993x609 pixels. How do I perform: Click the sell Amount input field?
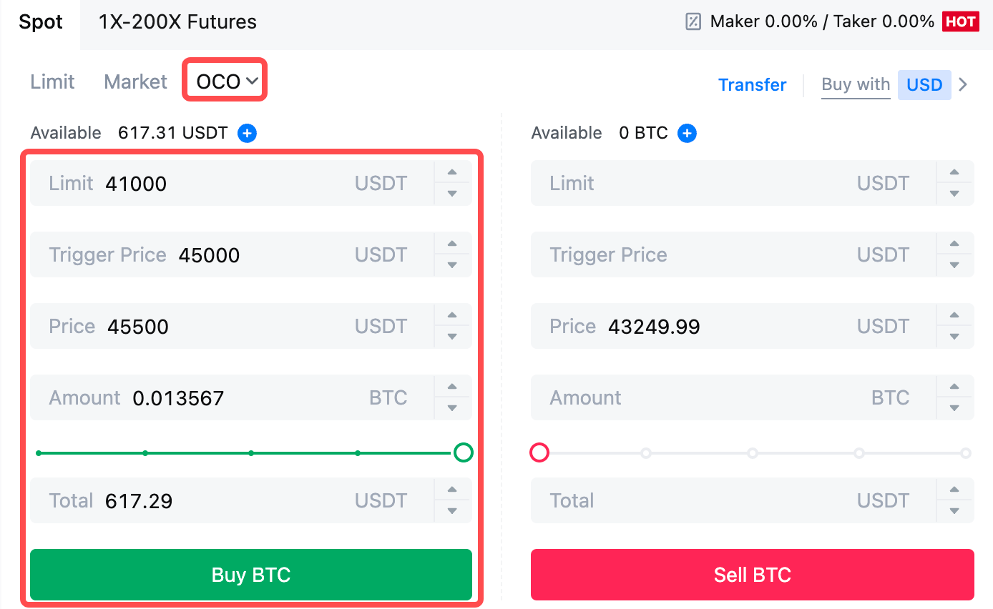[x=715, y=397]
